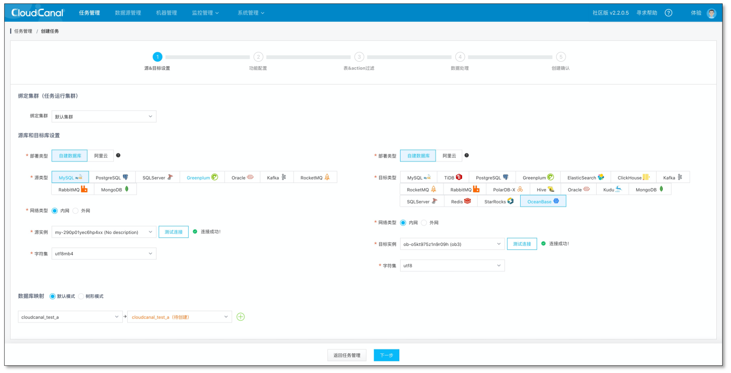
Task: Click the info icon beside source 阿里云
Action: [x=118, y=155]
